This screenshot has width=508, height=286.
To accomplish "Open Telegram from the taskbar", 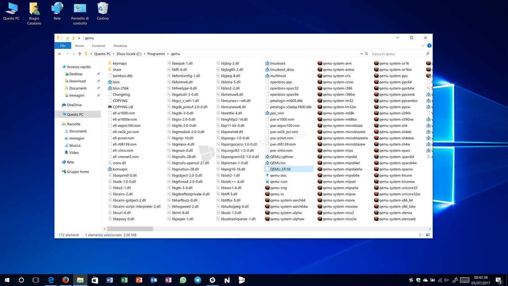I will point(198,280).
